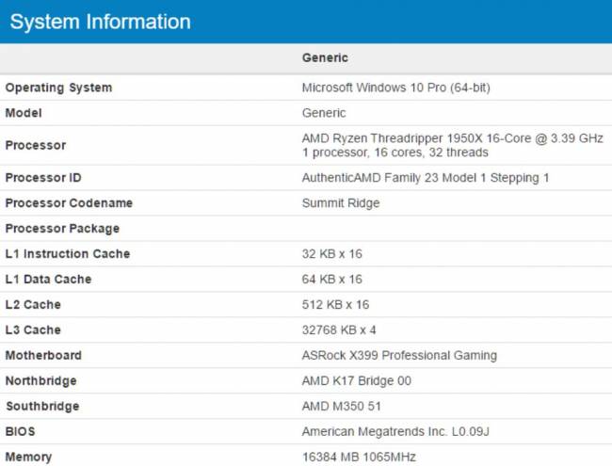Viewport: 612px width, 466px height.
Task: Select American Megatrends Inc. L0.09J value
Action: 395,432
